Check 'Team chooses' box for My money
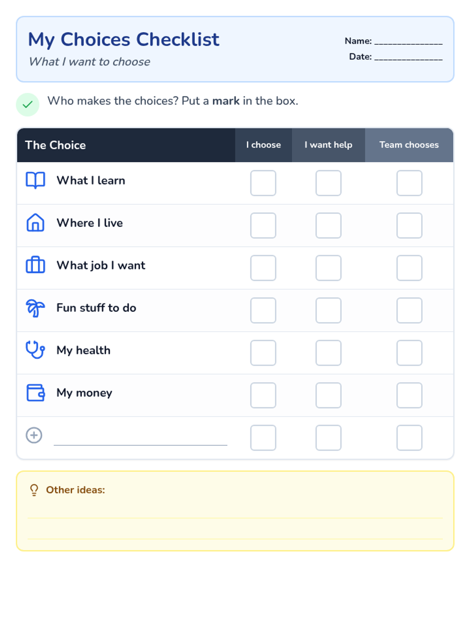This screenshot has height=627, width=470. [409, 395]
